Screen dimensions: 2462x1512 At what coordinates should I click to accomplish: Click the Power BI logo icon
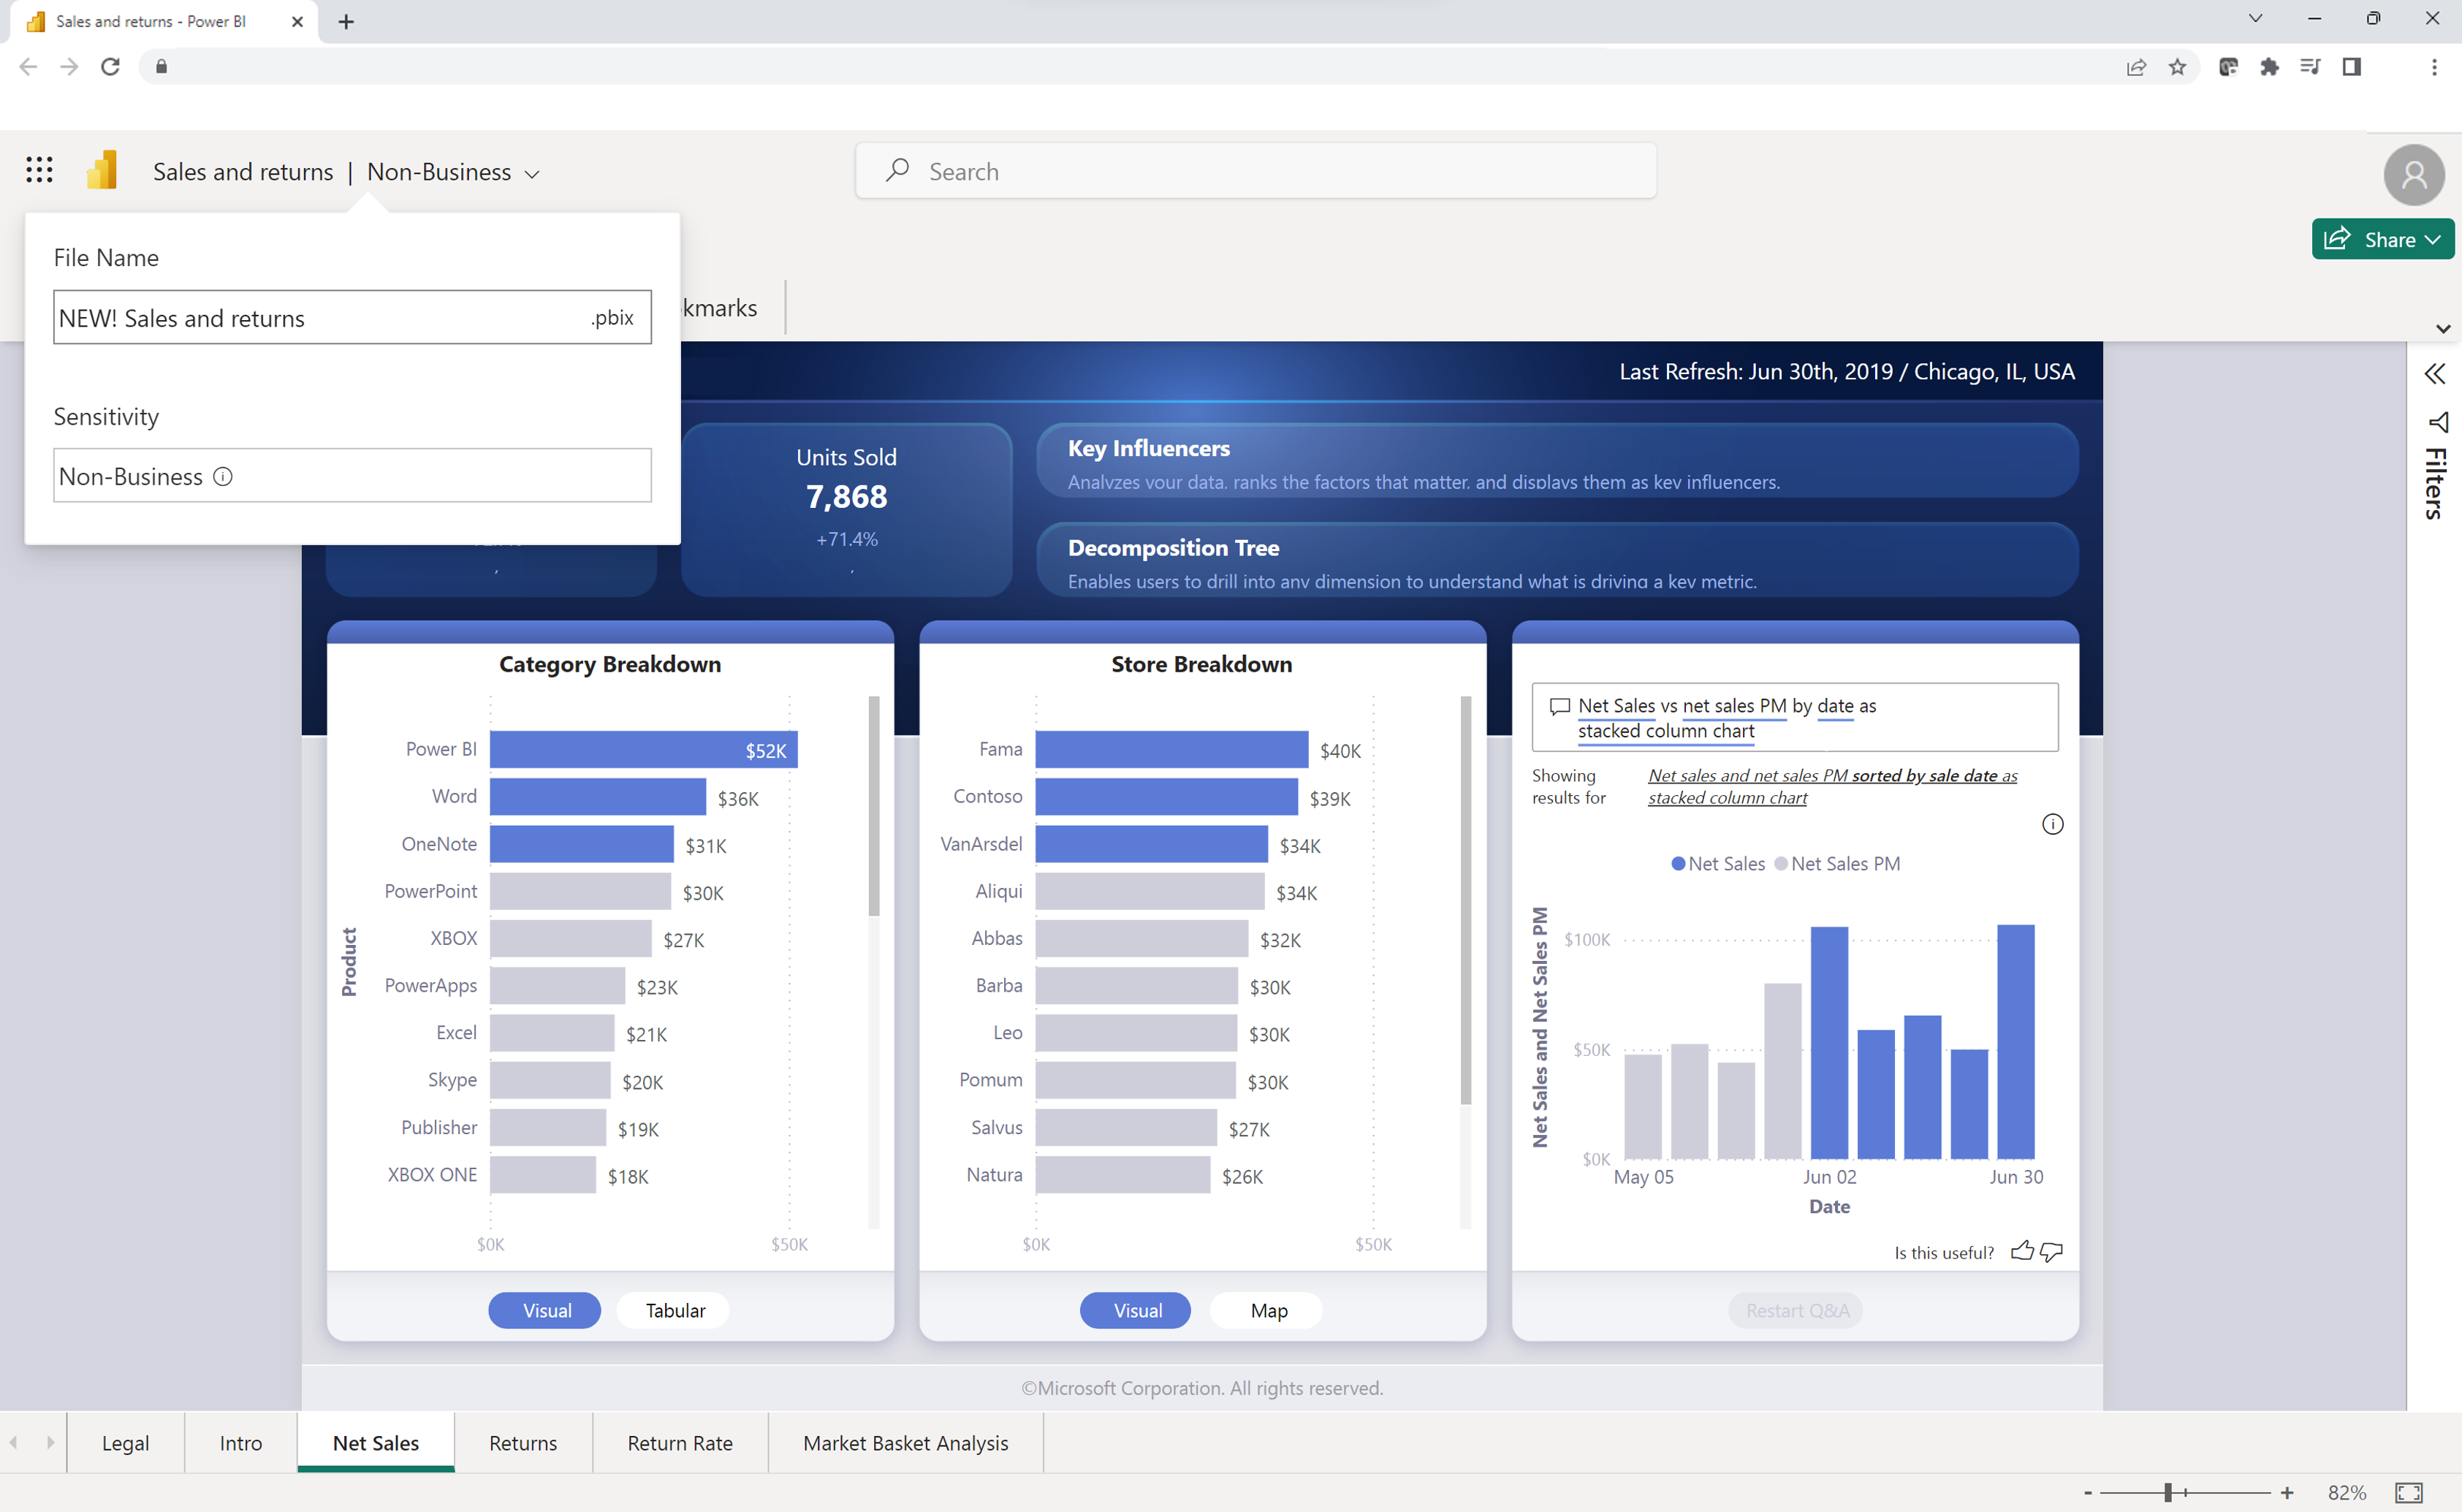pos(102,170)
